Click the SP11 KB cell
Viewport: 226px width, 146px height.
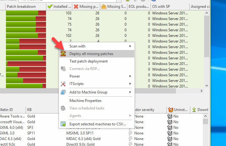click(31, 133)
